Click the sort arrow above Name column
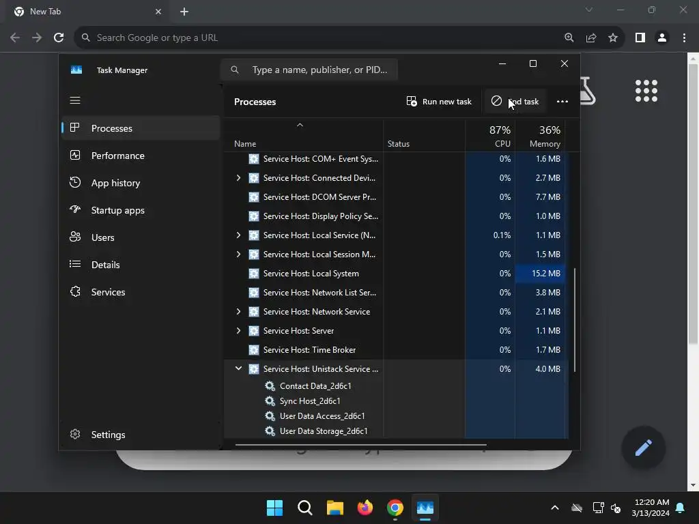 click(300, 126)
